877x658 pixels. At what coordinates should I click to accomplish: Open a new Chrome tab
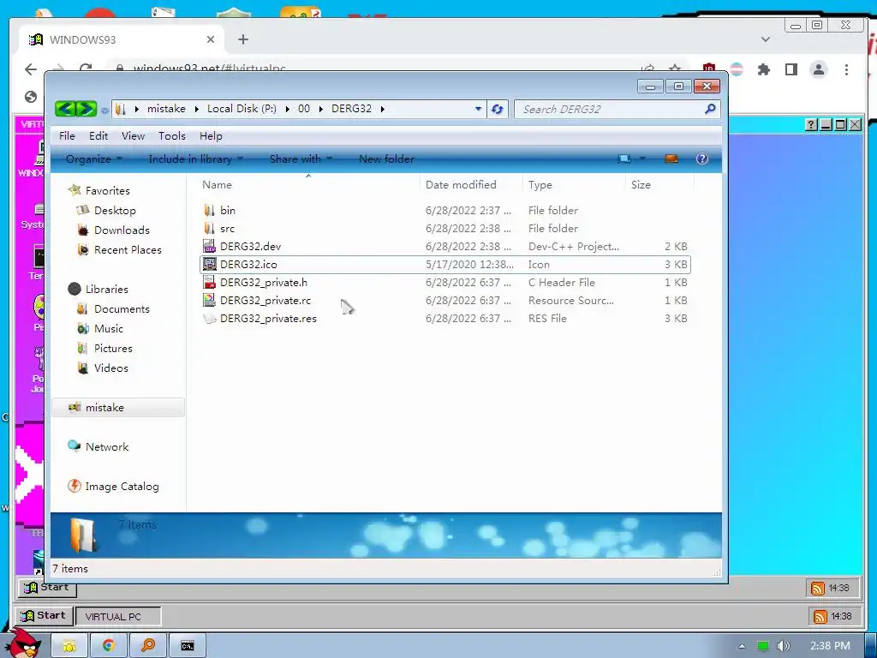point(242,39)
